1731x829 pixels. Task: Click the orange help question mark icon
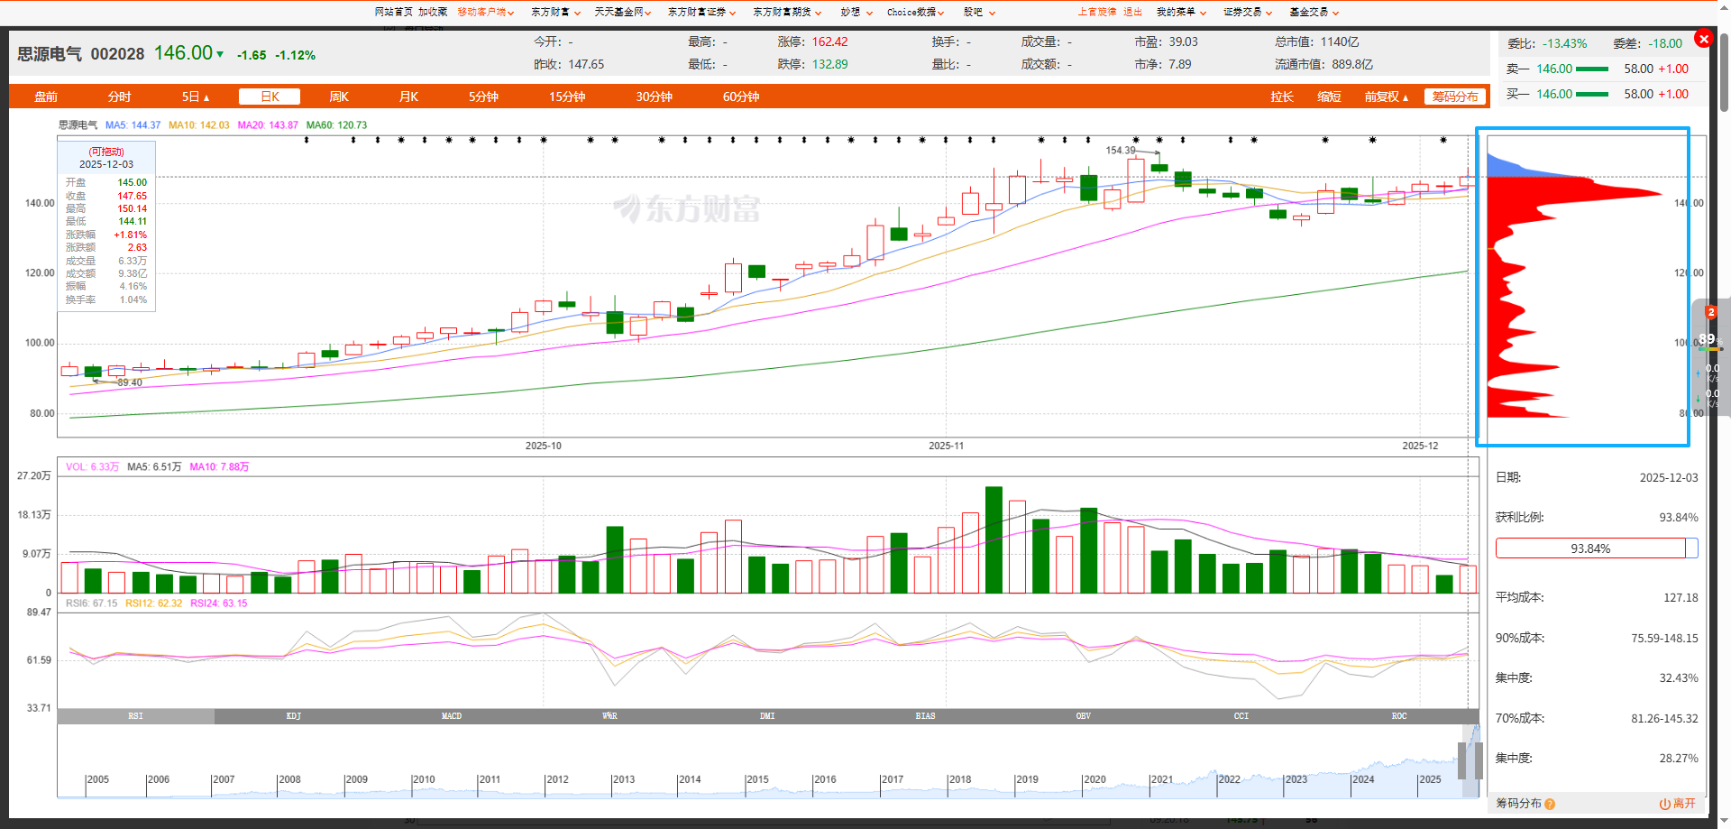point(1550,804)
